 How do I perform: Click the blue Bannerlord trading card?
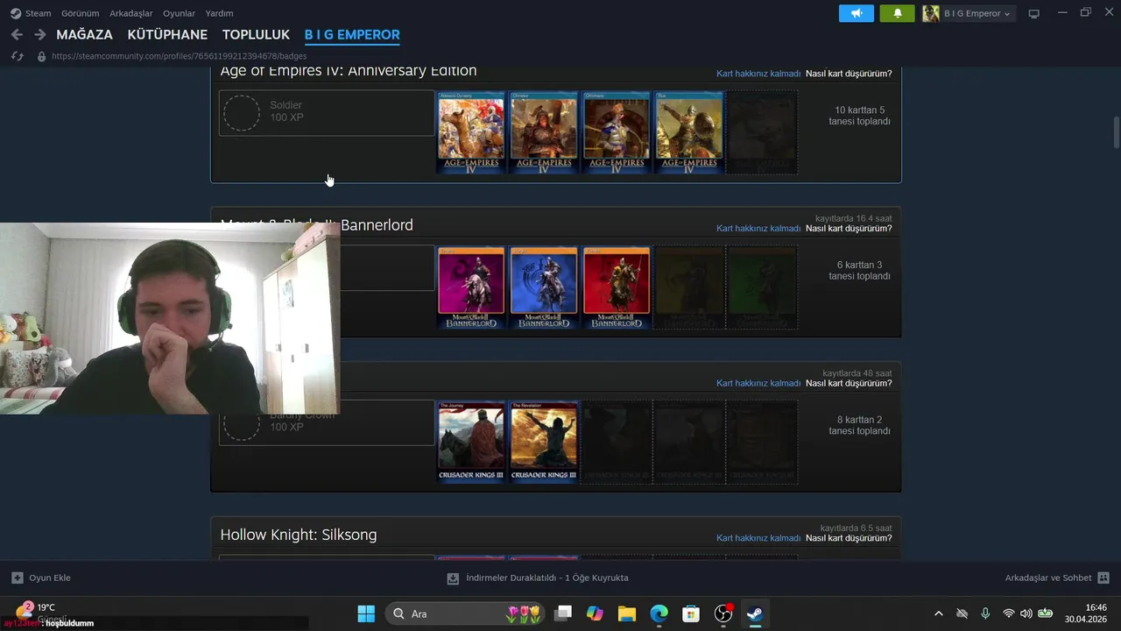coord(544,287)
